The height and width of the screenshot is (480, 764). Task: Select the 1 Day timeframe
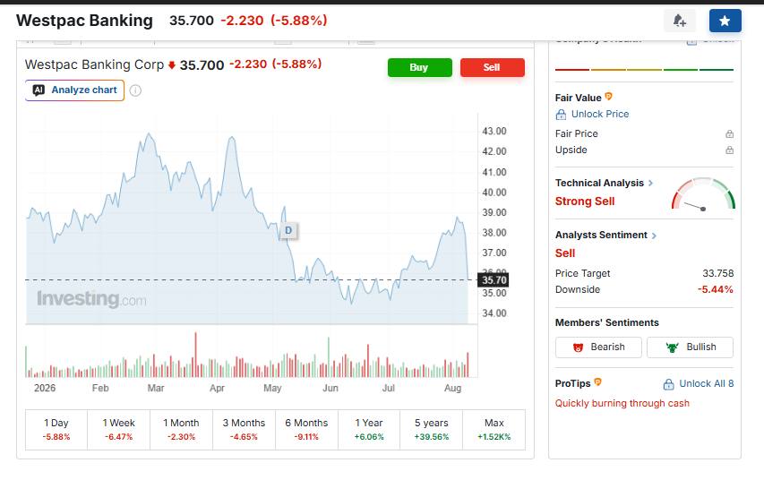(x=56, y=429)
